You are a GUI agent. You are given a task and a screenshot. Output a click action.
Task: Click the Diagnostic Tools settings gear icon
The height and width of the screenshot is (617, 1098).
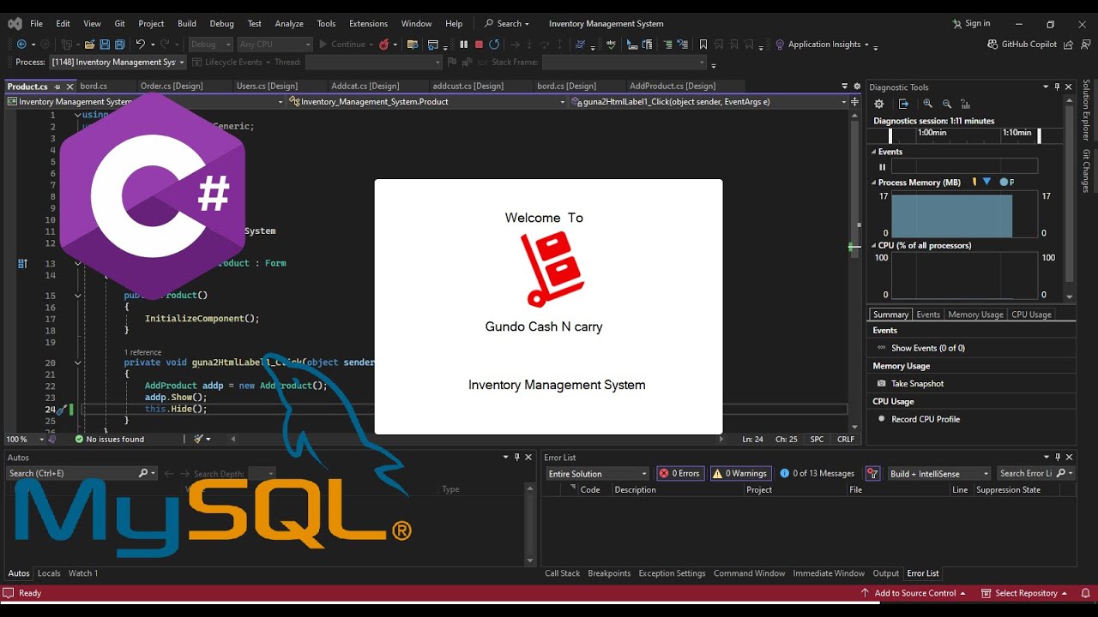(879, 104)
